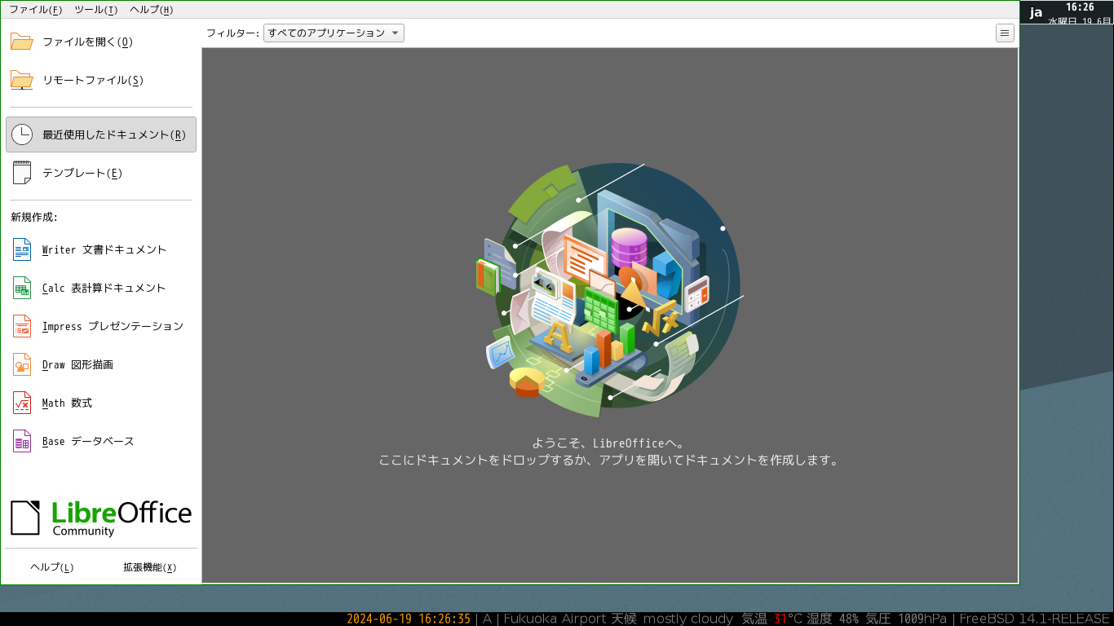1114x626 pixels.
Task: Click the ファイルを開く label
Action: click(x=87, y=42)
